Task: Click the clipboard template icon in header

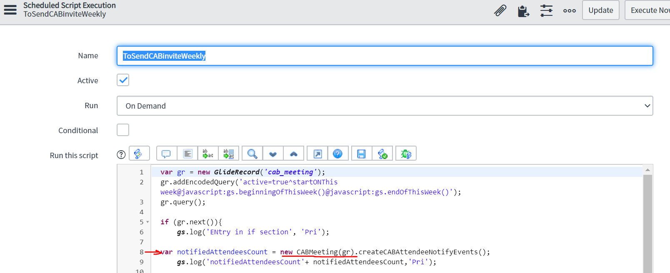Action: (523, 11)
